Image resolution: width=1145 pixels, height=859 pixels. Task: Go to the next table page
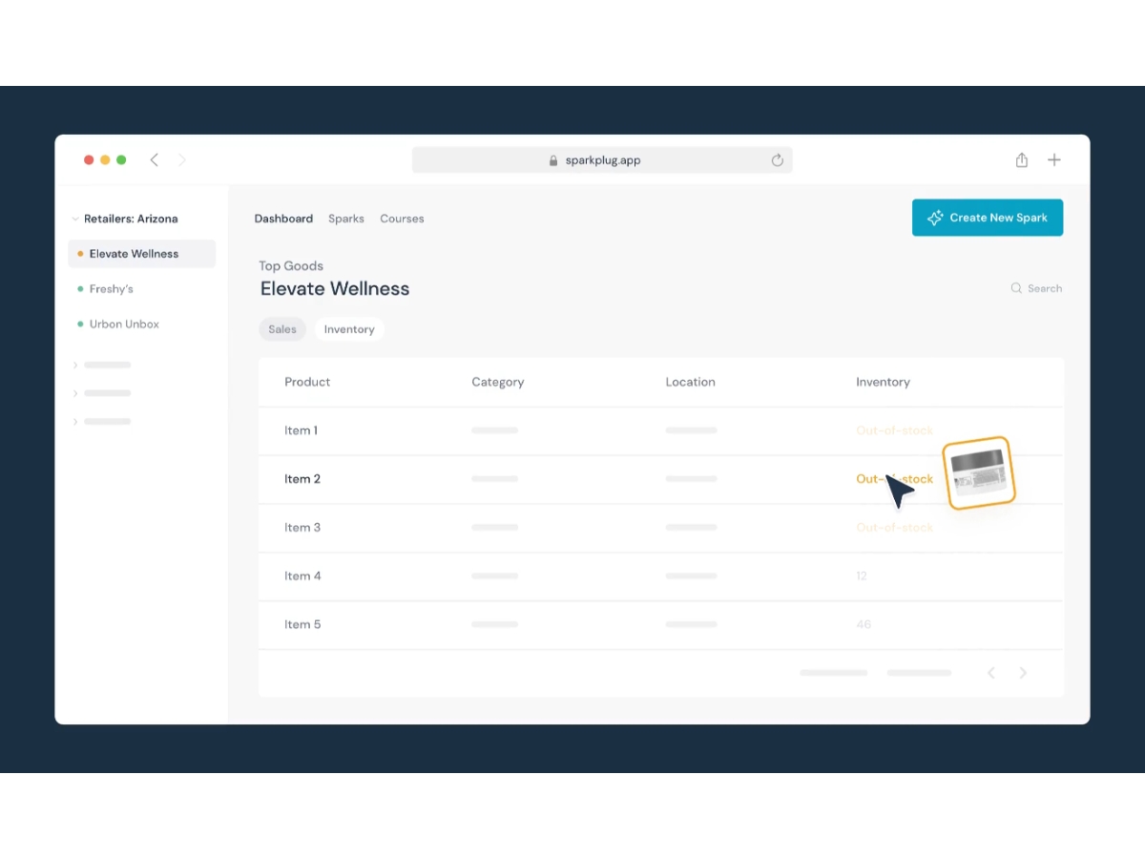pos(1023,673)
